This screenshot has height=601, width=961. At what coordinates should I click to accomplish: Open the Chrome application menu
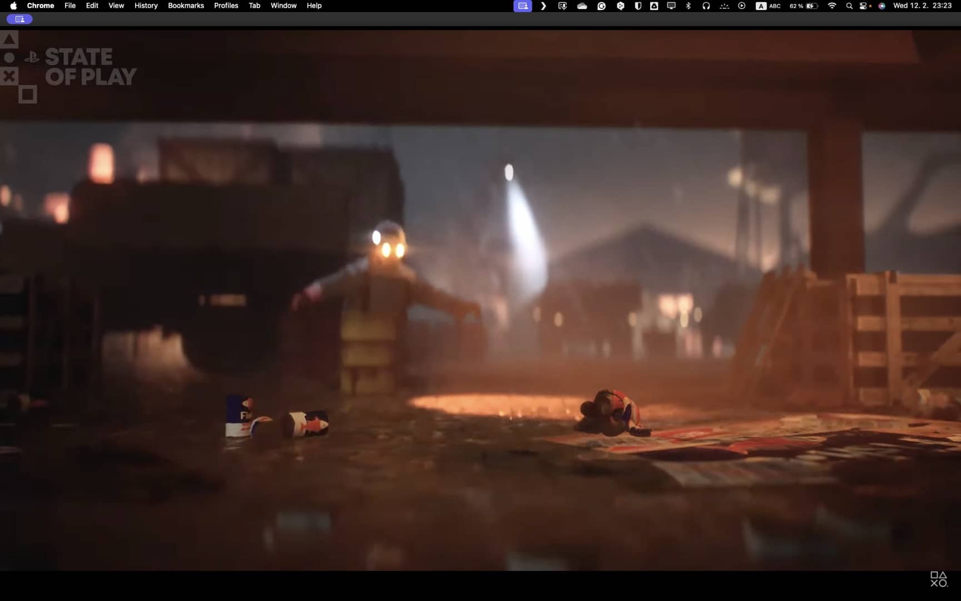pyautogui.click(x=41, y=6)
